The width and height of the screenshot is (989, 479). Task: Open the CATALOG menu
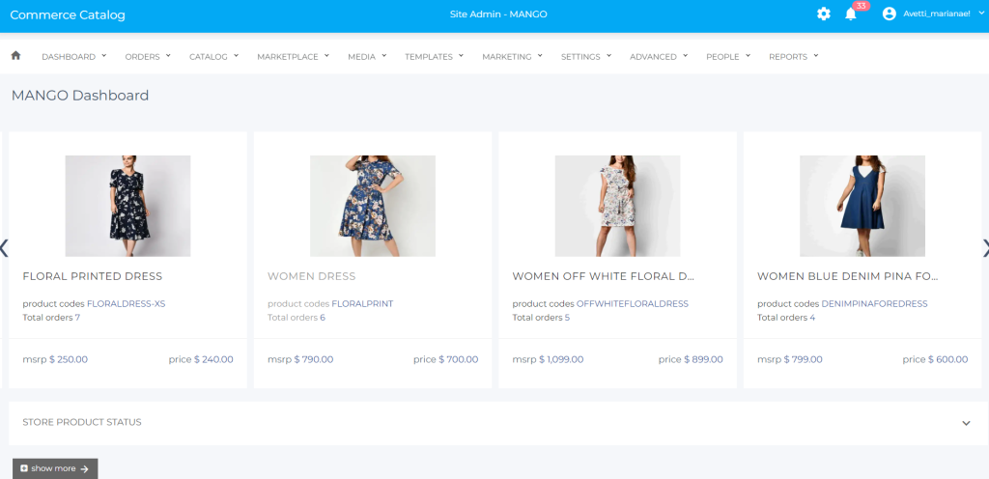(213, 57)
